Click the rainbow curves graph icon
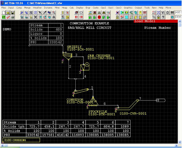Screen dimensions: 182x148 coord(145,17)
